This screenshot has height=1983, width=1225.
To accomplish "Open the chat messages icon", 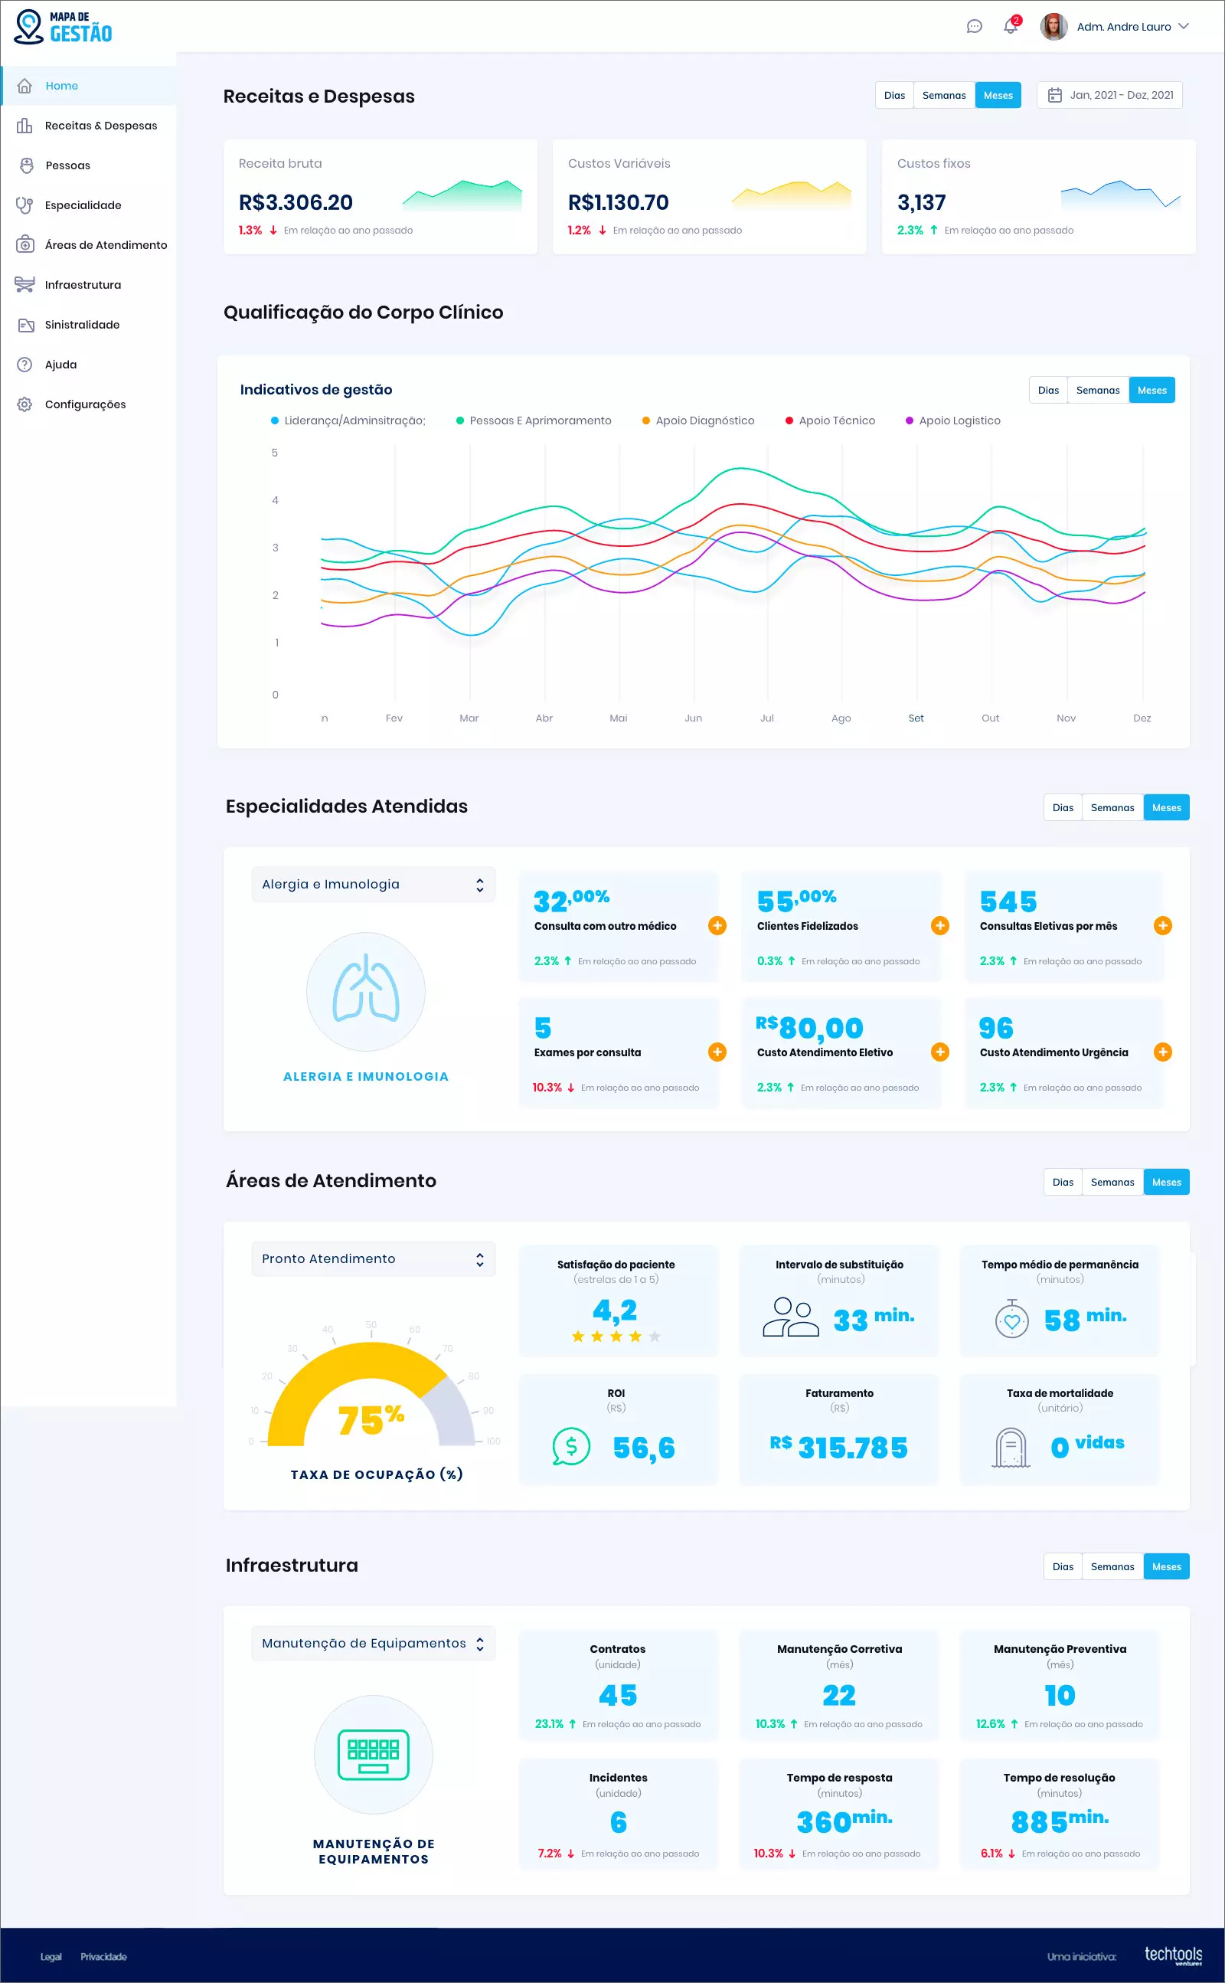I will click(975, 26).
